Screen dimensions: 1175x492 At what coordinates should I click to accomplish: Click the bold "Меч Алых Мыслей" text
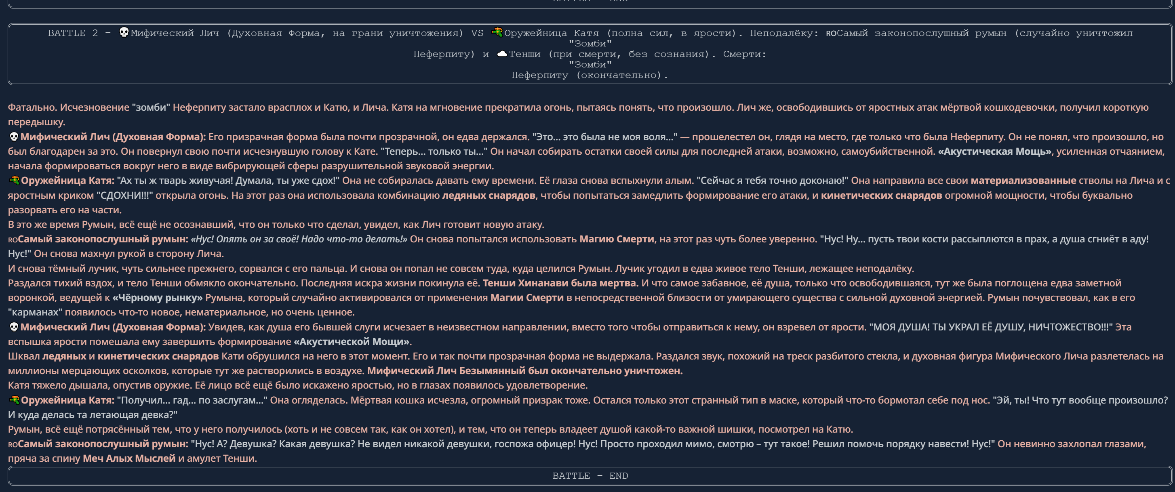[x=129, y=458]
